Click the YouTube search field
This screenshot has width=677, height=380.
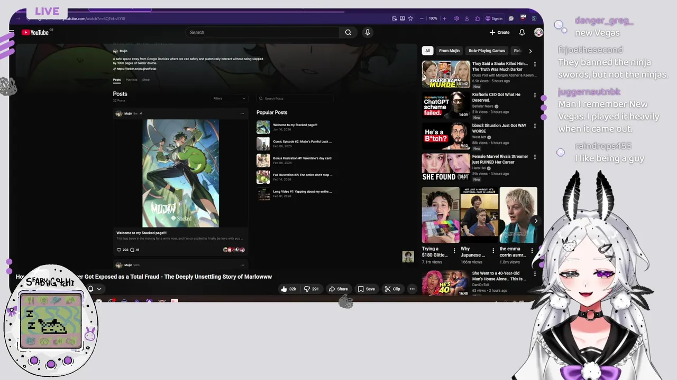click(x=262, y=32)
